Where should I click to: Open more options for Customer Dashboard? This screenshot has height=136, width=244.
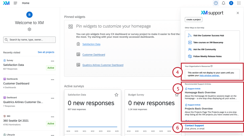tap(53, 80)
